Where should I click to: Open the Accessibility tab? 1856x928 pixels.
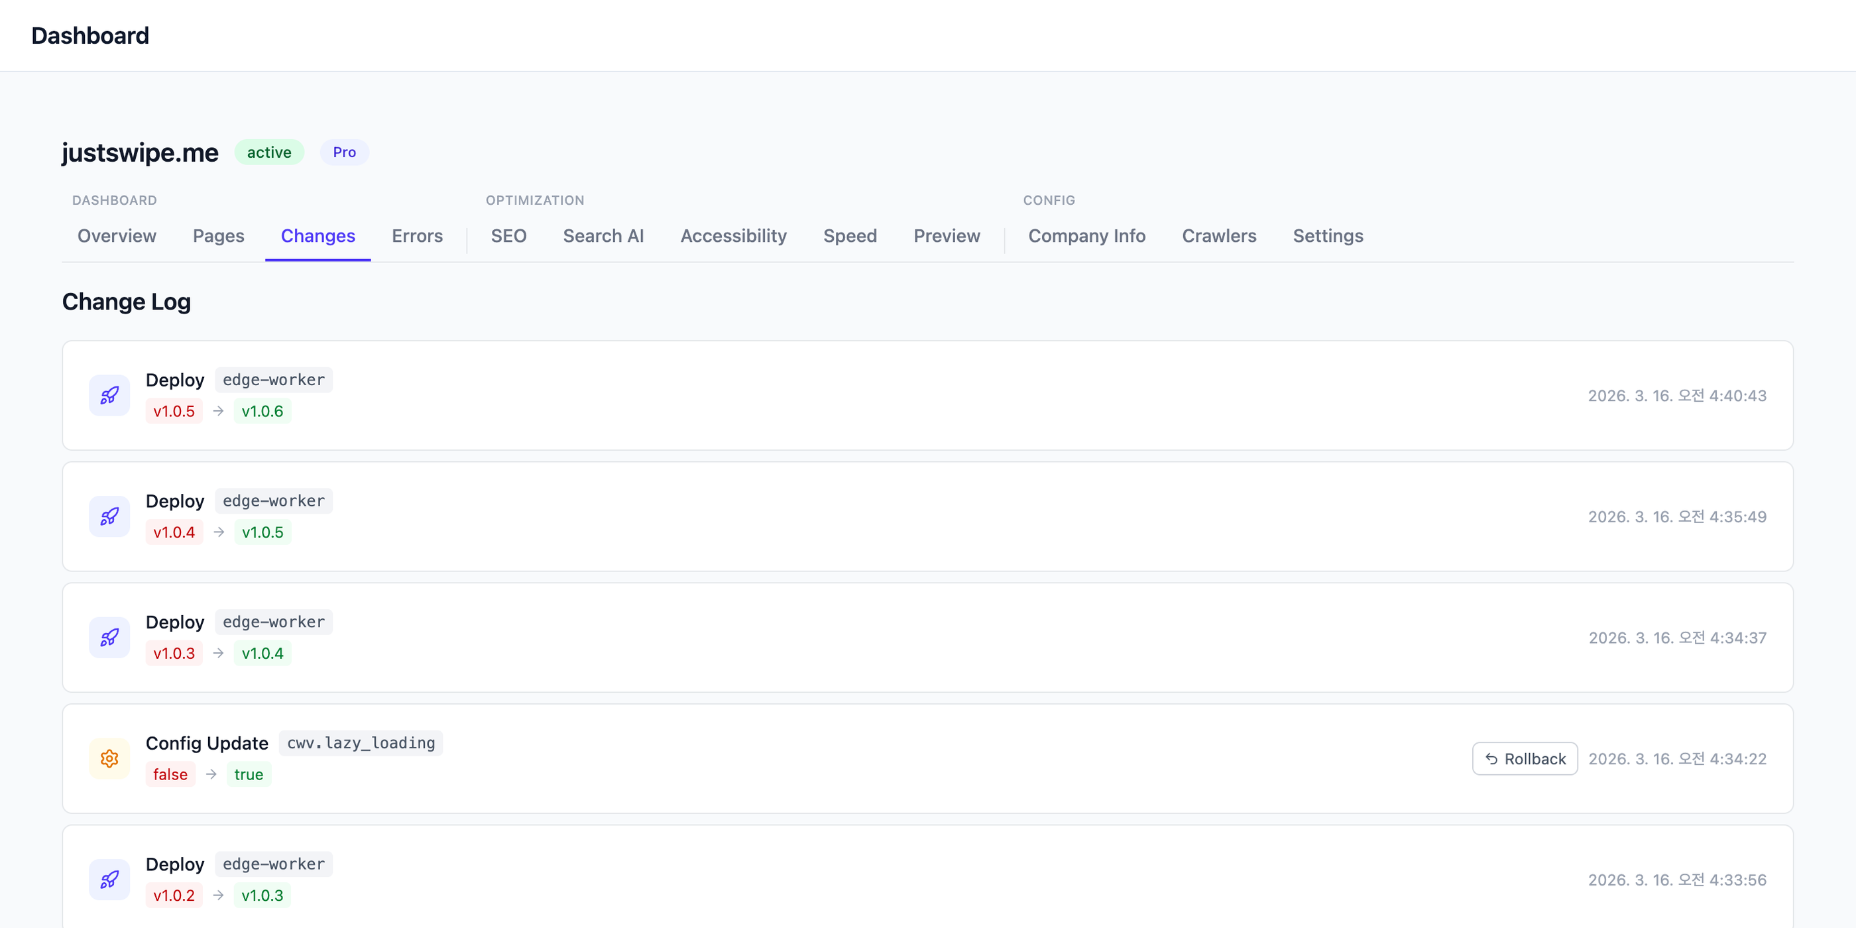734,237
